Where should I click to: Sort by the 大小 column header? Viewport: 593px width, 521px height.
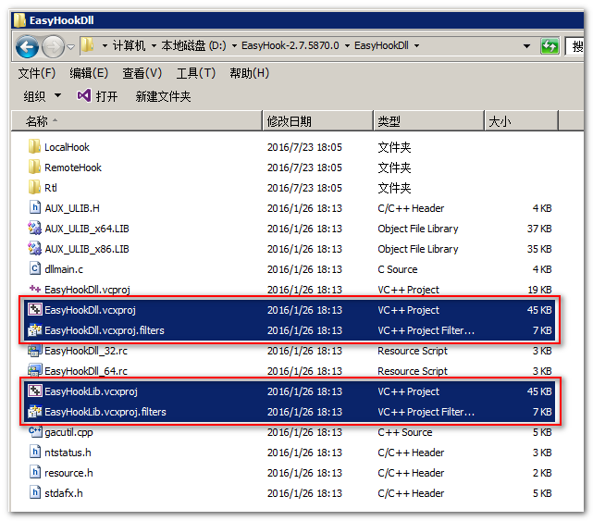tap(521, 121)
